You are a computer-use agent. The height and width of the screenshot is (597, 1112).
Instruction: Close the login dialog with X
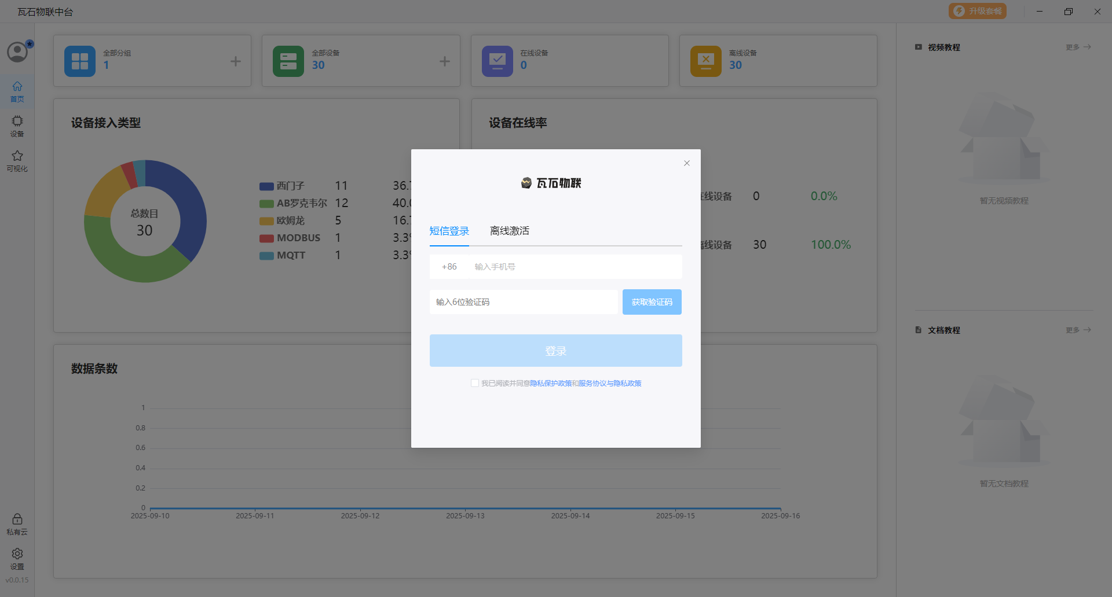pyautogui.click(x=687, y=163)
